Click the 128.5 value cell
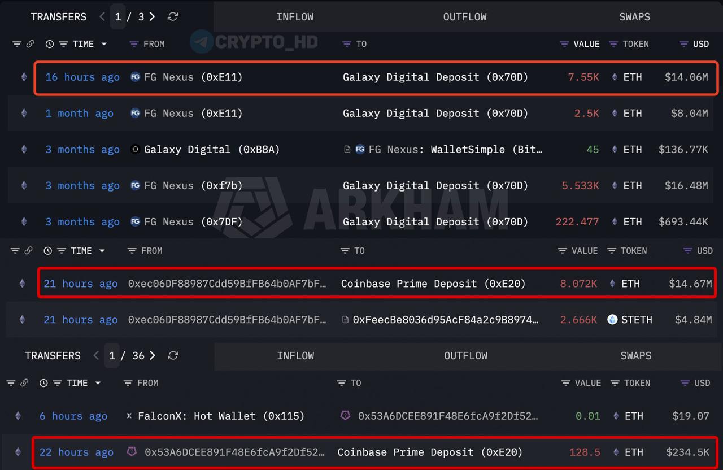The image size is (723, 470). pos(585,452)
